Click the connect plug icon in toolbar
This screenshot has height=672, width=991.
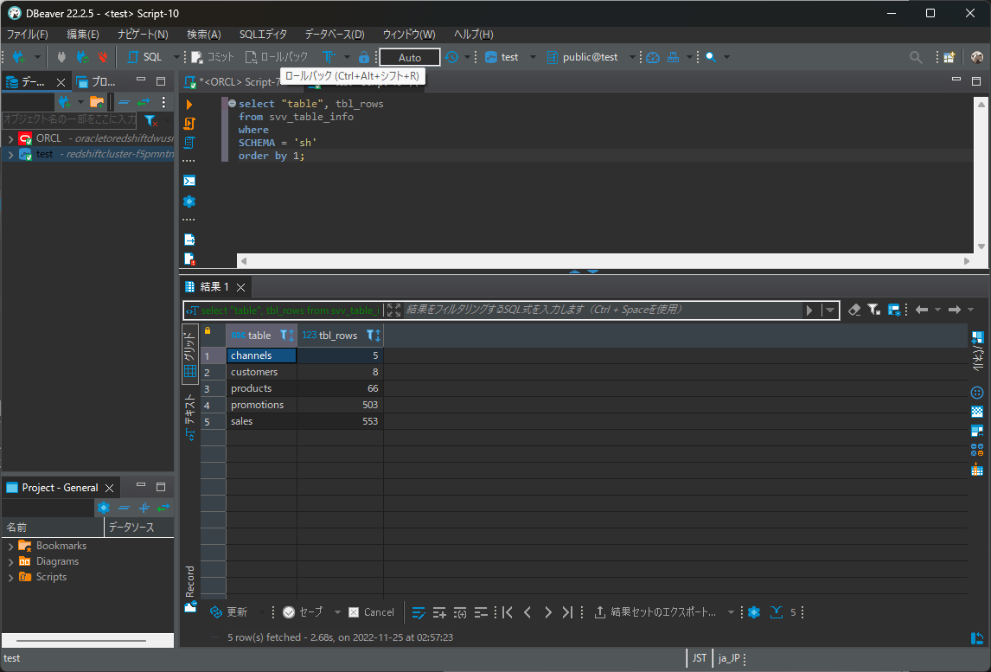(x=61, y=57)
